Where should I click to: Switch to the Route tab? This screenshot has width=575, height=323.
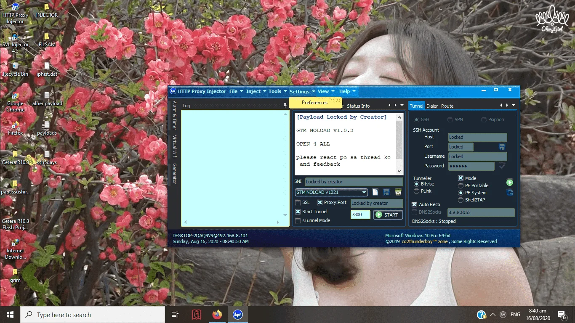pyautogui.click(x=447, y=106)
